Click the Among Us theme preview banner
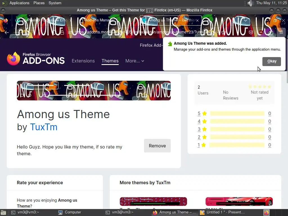Viewport: 288px width, 216px height. [94, 91]
